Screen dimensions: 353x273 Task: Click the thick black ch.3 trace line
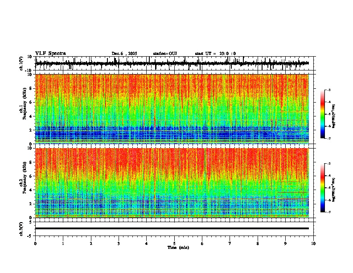(x=172, y=228)
